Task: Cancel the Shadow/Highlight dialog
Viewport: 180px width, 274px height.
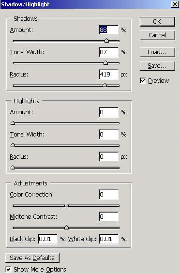Action: (x=157, y=35)
